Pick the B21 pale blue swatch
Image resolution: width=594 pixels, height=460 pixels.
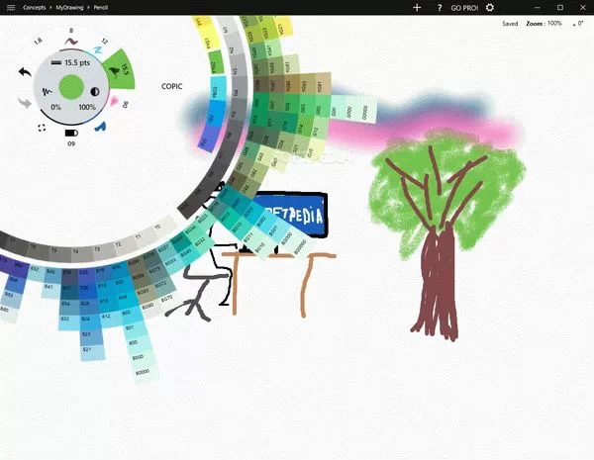click(92, 352)
